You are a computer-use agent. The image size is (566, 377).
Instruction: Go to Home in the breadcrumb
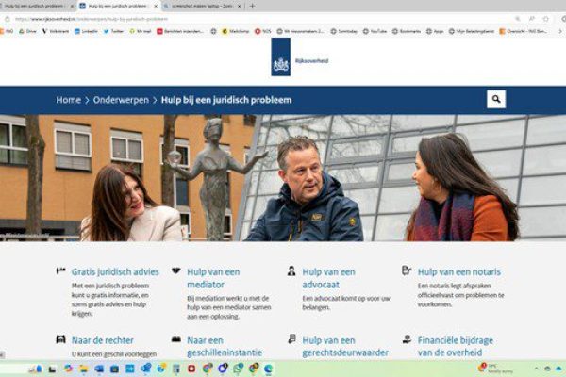click(x=68, y=99)
